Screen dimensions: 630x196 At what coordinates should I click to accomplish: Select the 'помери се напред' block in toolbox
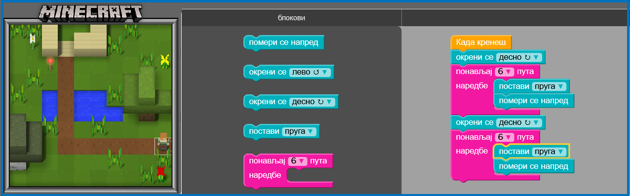coord(284,43)
